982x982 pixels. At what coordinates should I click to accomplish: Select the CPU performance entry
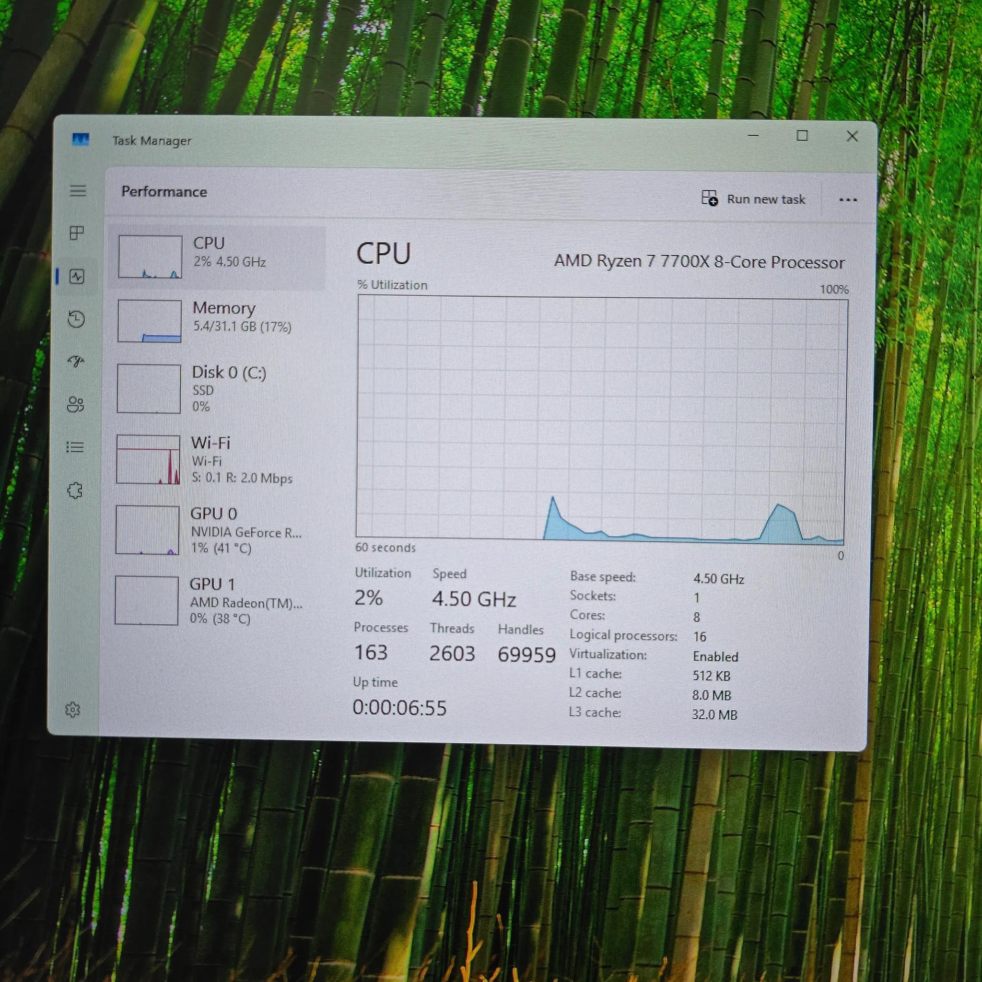[x=218, y=257]
